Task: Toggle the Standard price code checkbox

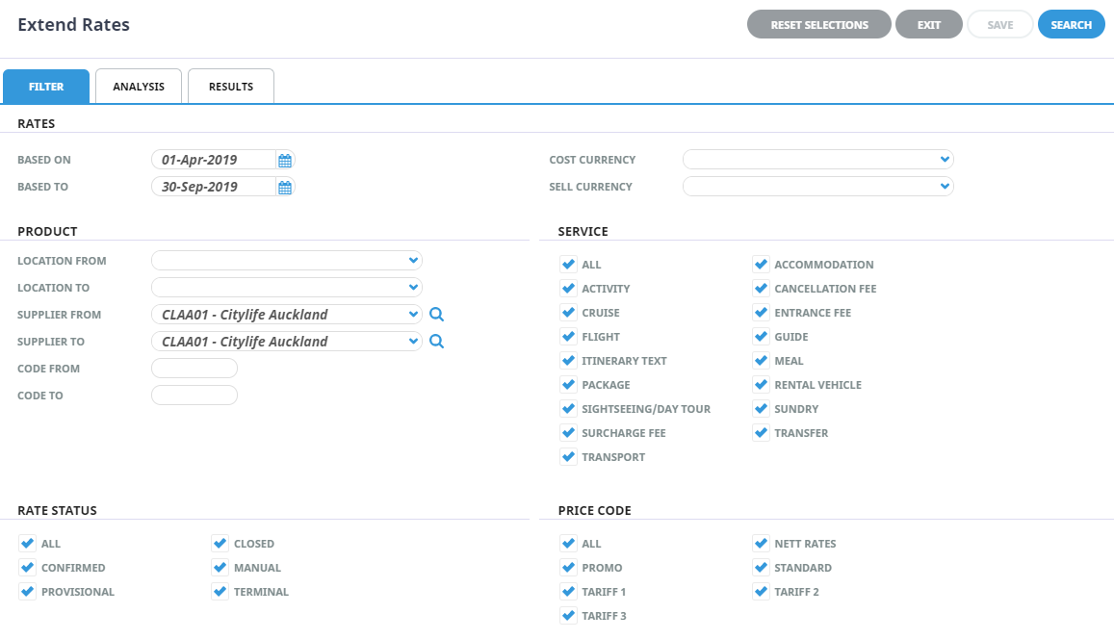Action: tap(761, 569)
